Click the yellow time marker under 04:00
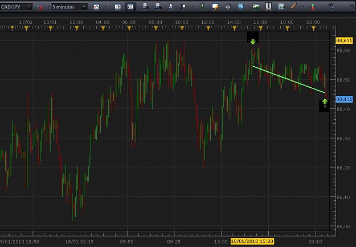The width and height of the screenshot is (356, 247). pos(103,28)
